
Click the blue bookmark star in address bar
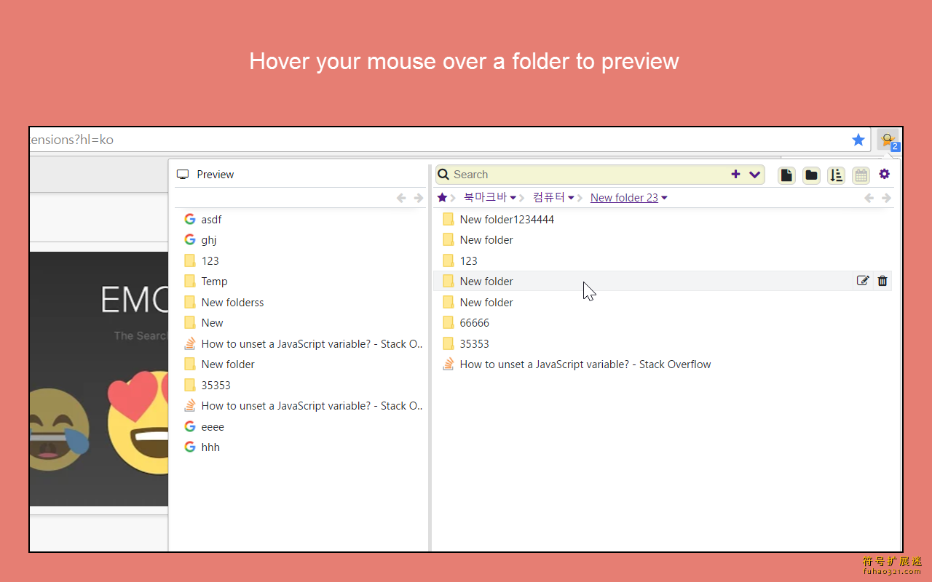tap(858, 140)
